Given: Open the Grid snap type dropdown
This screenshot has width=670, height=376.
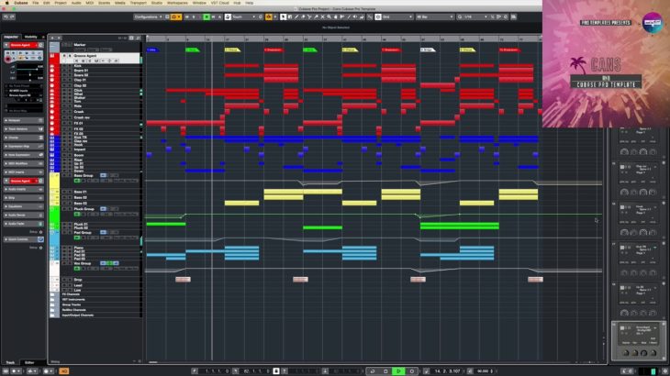Looking at the screenshot, I should coord(397,17).
